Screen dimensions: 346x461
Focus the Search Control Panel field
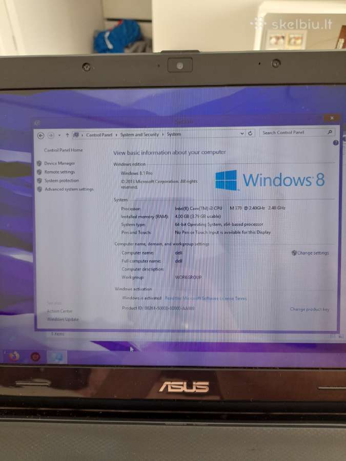297,133
